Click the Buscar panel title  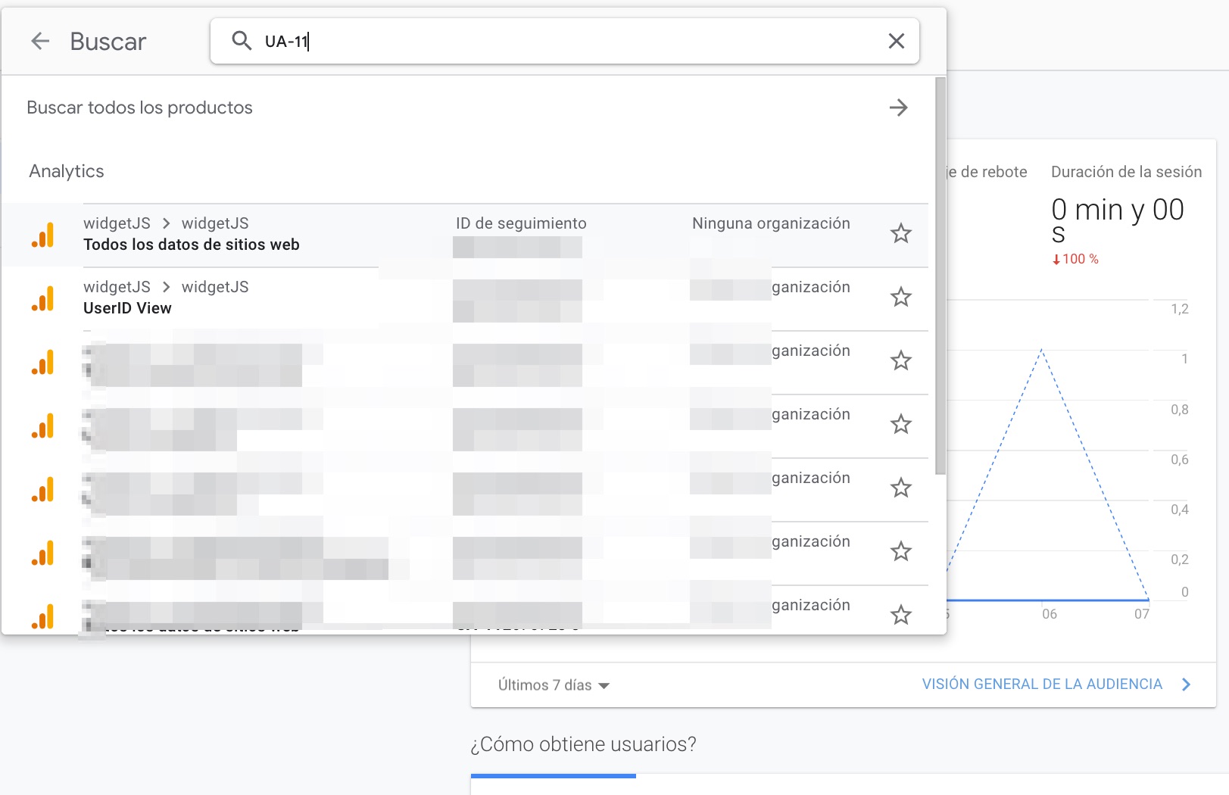108,42
